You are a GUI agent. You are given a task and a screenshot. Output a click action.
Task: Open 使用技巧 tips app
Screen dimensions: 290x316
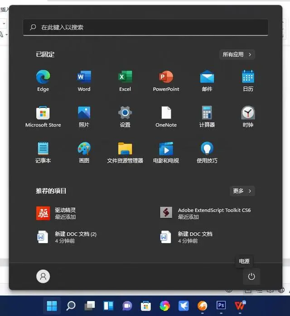(x=207, y=153)
